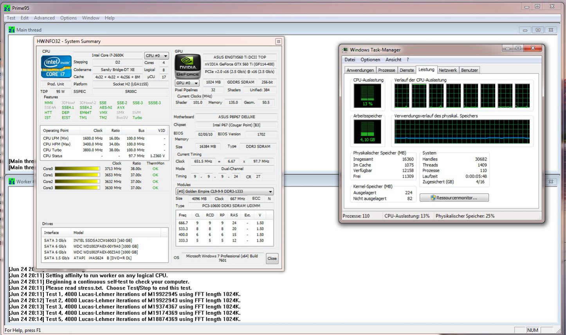Click the Intel P67 (Cougar Point) chipset field
The height and width of the screenshot is (335, 566).
click(x=236, y=125)
